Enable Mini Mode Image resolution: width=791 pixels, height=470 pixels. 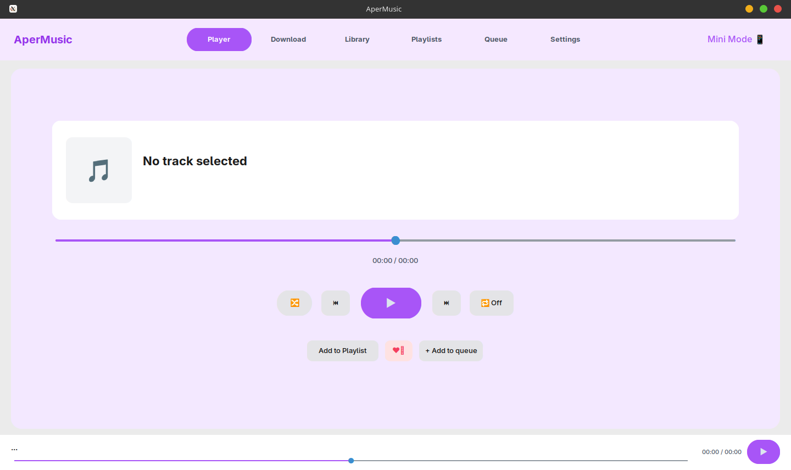pyautogui.click(x=736, y=39)
